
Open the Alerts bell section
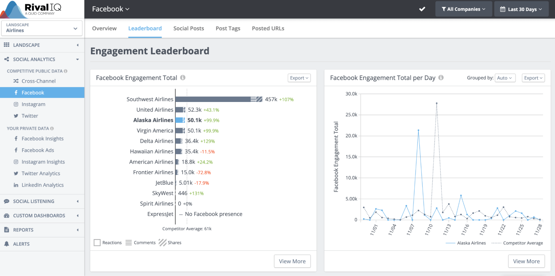21,244
